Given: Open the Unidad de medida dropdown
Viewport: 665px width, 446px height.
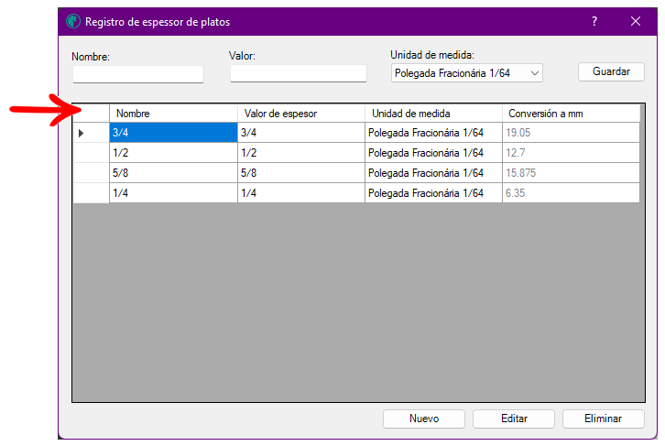Looking at the screenshot, I should tap(466, 73).
